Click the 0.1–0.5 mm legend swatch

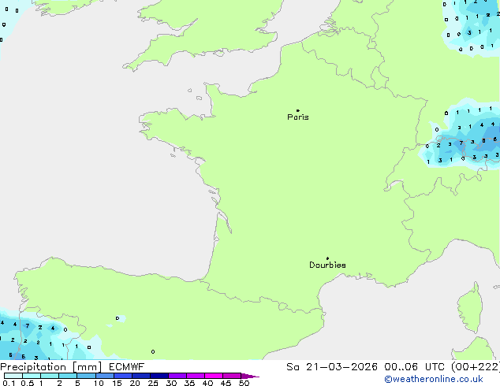13,376
